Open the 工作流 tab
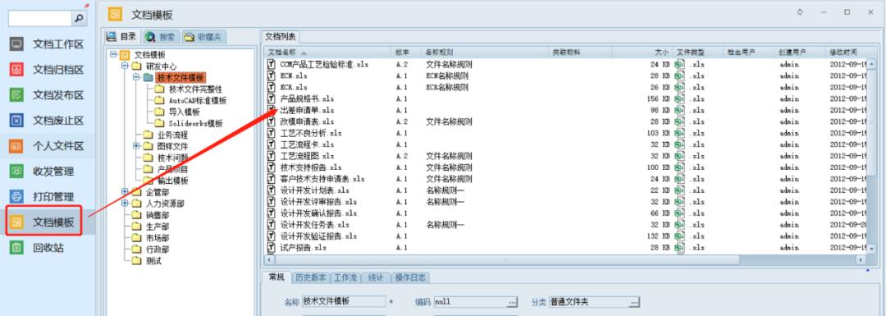 (346, 277)
